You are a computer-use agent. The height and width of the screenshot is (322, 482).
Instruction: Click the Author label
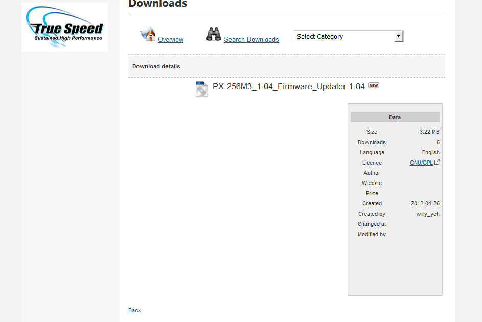[x=372, y=173]
